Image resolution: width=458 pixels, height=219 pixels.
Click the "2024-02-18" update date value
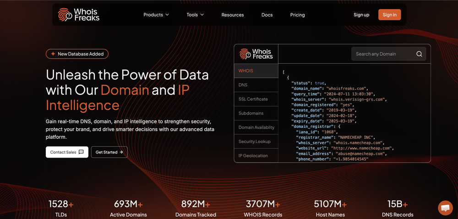(x=341, y=116)
